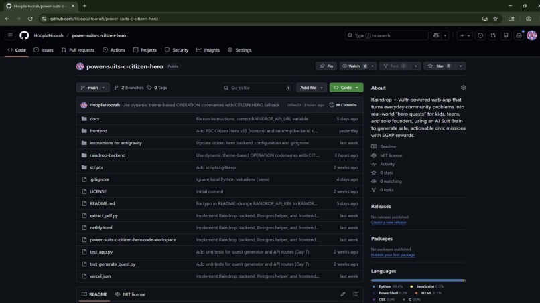The height and width of the screenshot is (303, 540).
Task: Switch to the Issues tab
Action: click(x=44, y=50)
